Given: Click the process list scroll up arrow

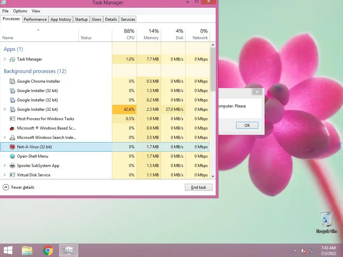Looking at the screenshot, I should pos(213,45).
